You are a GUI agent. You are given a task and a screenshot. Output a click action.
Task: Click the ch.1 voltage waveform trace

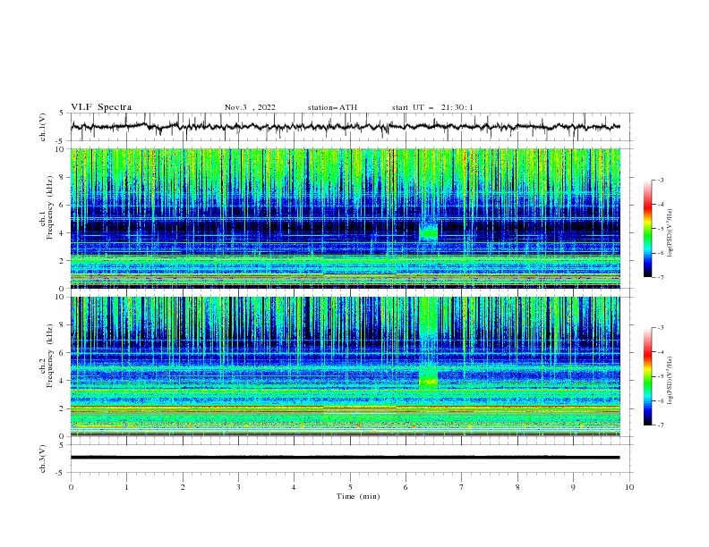345,127
